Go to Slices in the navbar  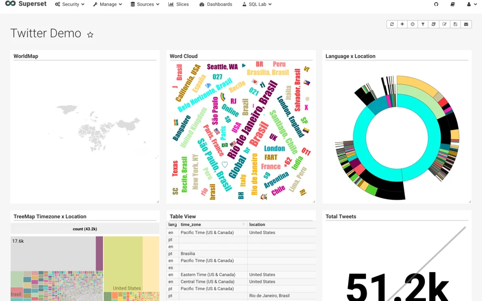point(179,4)
